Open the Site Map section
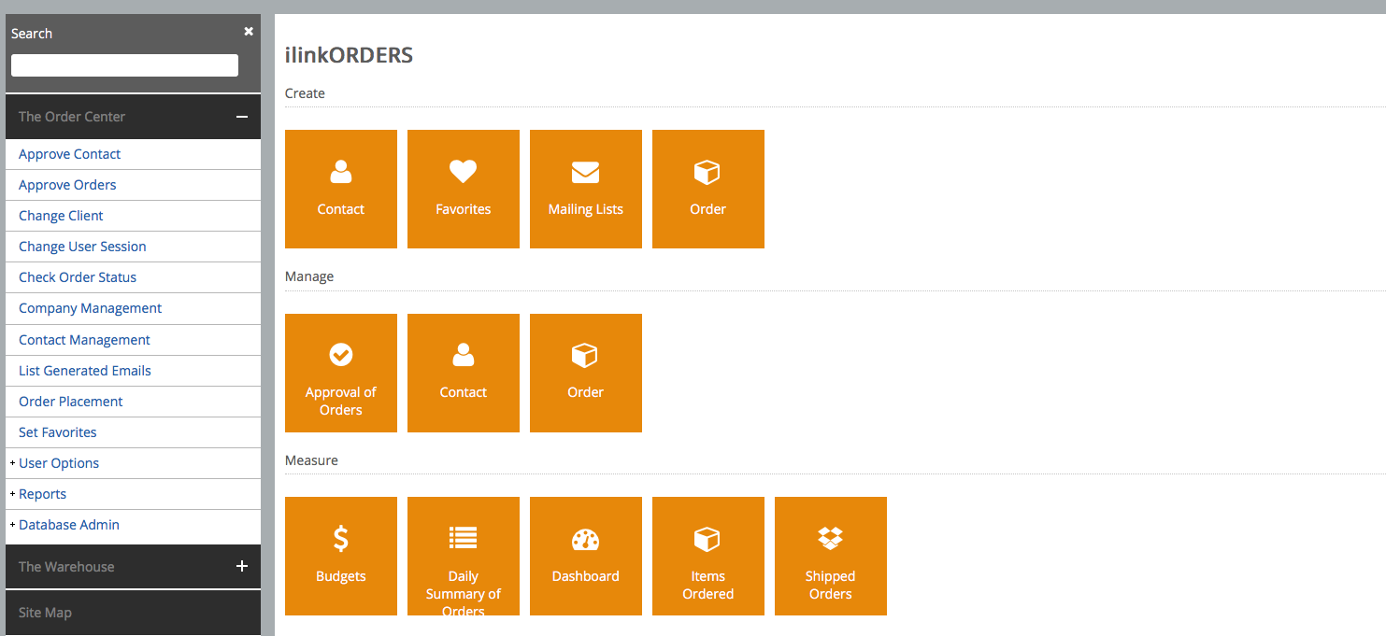 [x=133, y=613]
